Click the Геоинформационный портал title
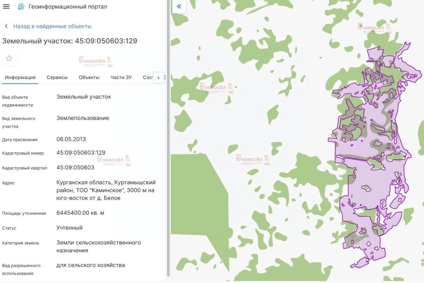 pyautogui.click(x=68, y=7)
